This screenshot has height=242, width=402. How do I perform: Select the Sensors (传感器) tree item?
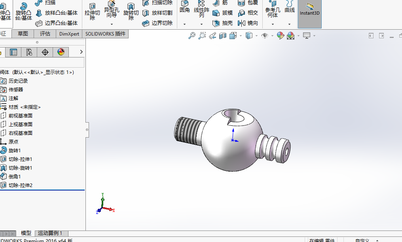pos(12,90)
